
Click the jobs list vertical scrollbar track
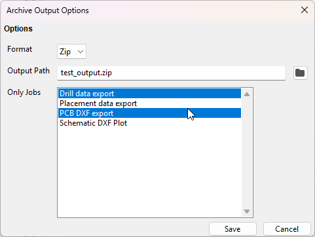pos(247,153)
